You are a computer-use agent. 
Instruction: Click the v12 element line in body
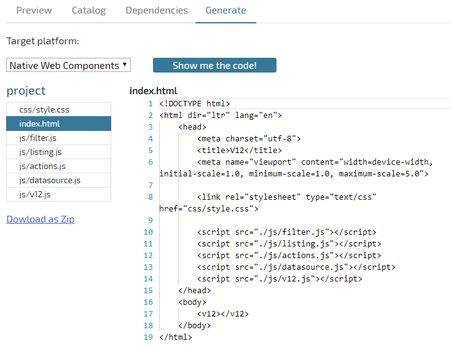(224, 314)
